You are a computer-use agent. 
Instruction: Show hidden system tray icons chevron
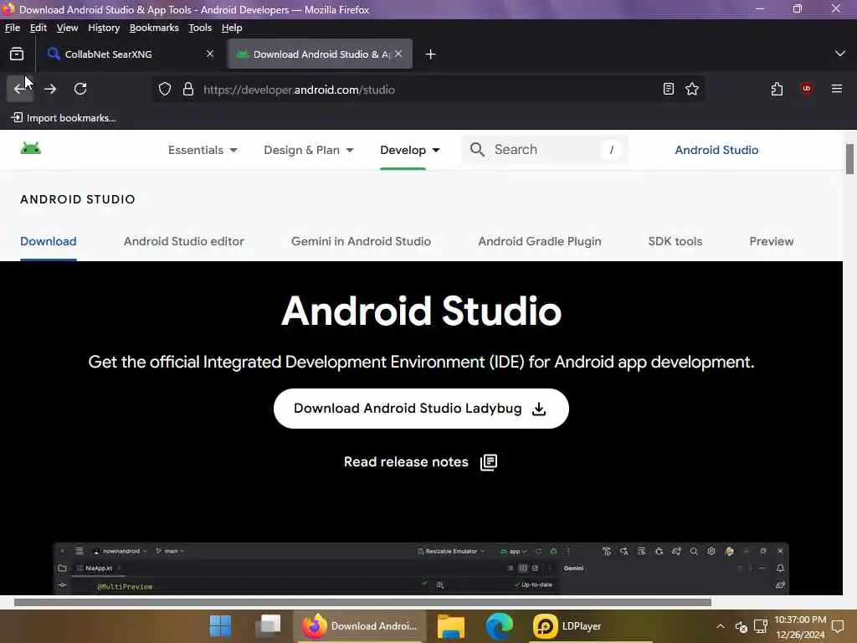[721, 626]
